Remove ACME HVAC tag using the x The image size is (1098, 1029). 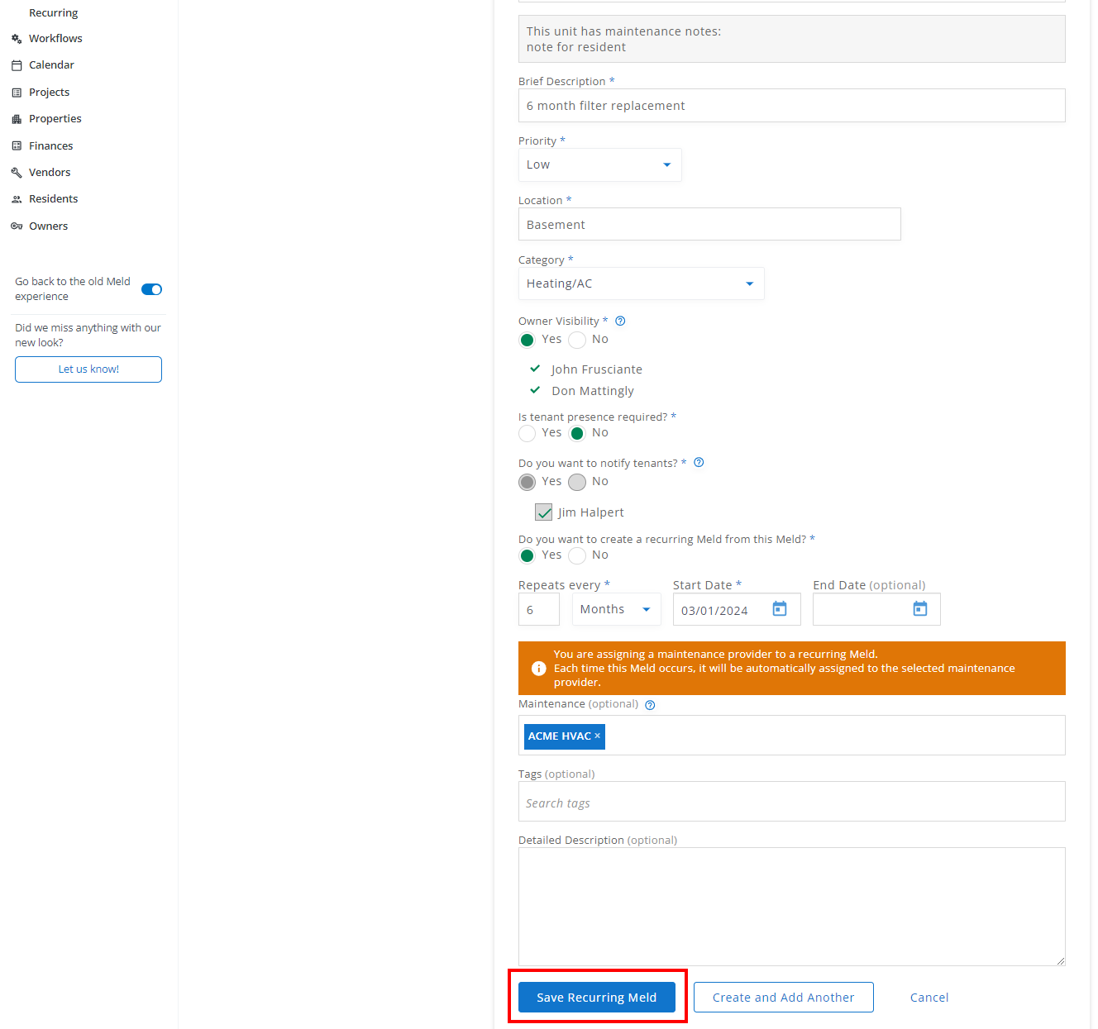(598, 736)
